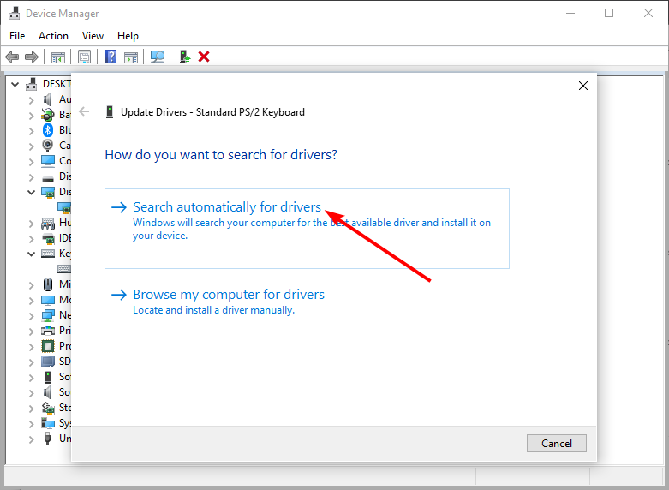Click the System devices icon next to 'Sys'
This screenshot has width=669, height=490.
(x=48, y=423)
